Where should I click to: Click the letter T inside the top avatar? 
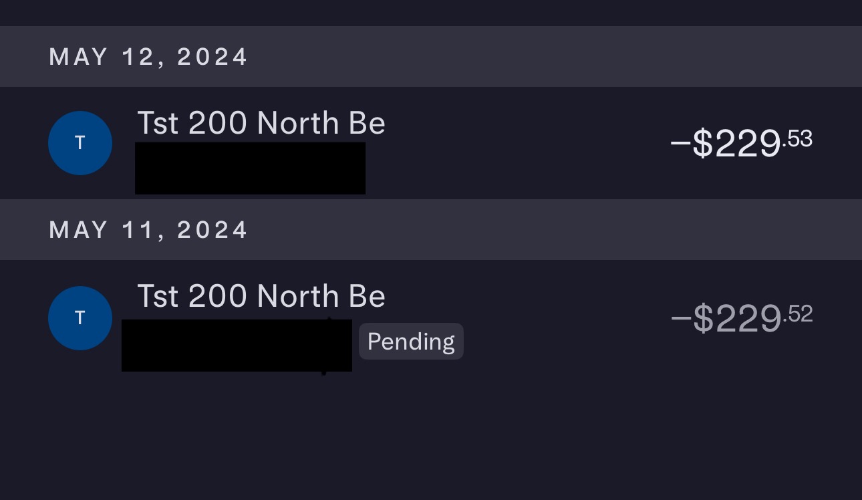point(80,143)
